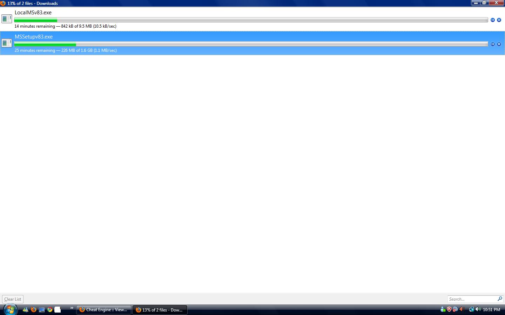Viewport: 505px width, 315px height.
Task: Switch to the Cheat Engine taskbar window
Action: pyautogui.click(x=103, y=310)
